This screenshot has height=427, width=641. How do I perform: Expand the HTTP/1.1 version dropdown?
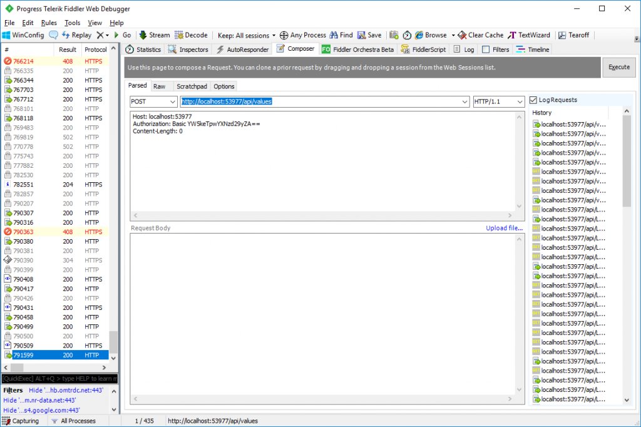[x=499, y=101]
